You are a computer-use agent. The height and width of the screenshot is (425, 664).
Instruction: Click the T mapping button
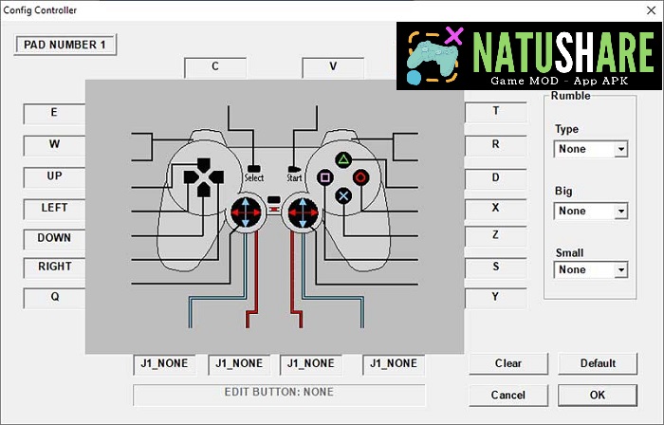pyautogui.click(x=495, y=112)
